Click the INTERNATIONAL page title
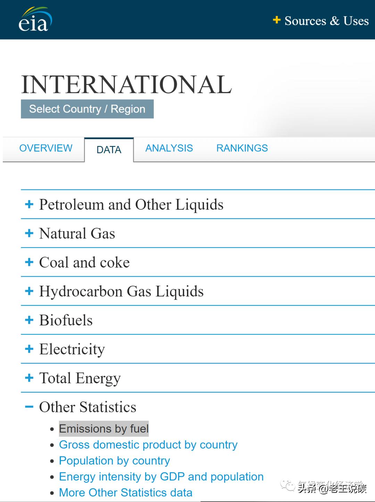Screen dimensions: 375x502 coord(126,84)
